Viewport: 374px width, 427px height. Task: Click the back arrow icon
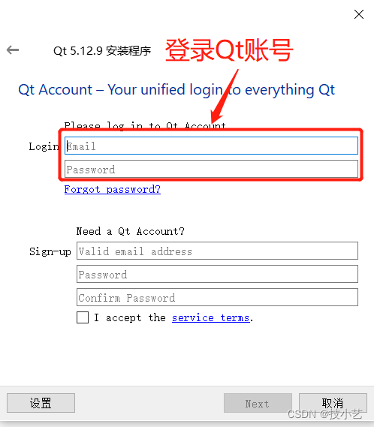tap(13, 50)
